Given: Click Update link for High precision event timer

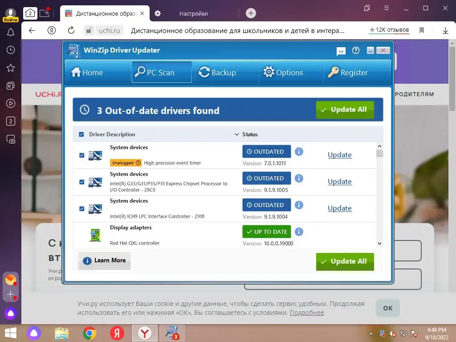Looking at the screenshot, I should (340, 155).
